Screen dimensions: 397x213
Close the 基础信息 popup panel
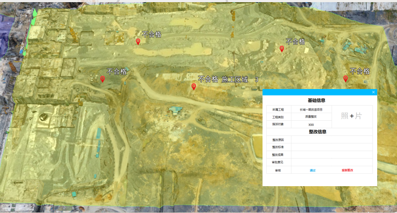pyautogui.click(x=373, y=92)
